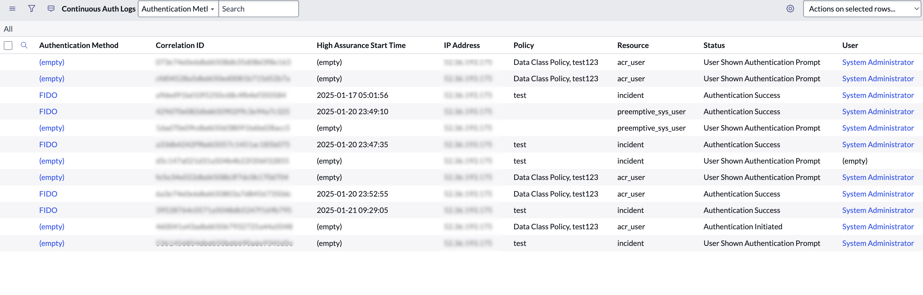Sort by High Assurance Start Time header
The height and width of the screenshot is (295, 923).
[361, 45]
